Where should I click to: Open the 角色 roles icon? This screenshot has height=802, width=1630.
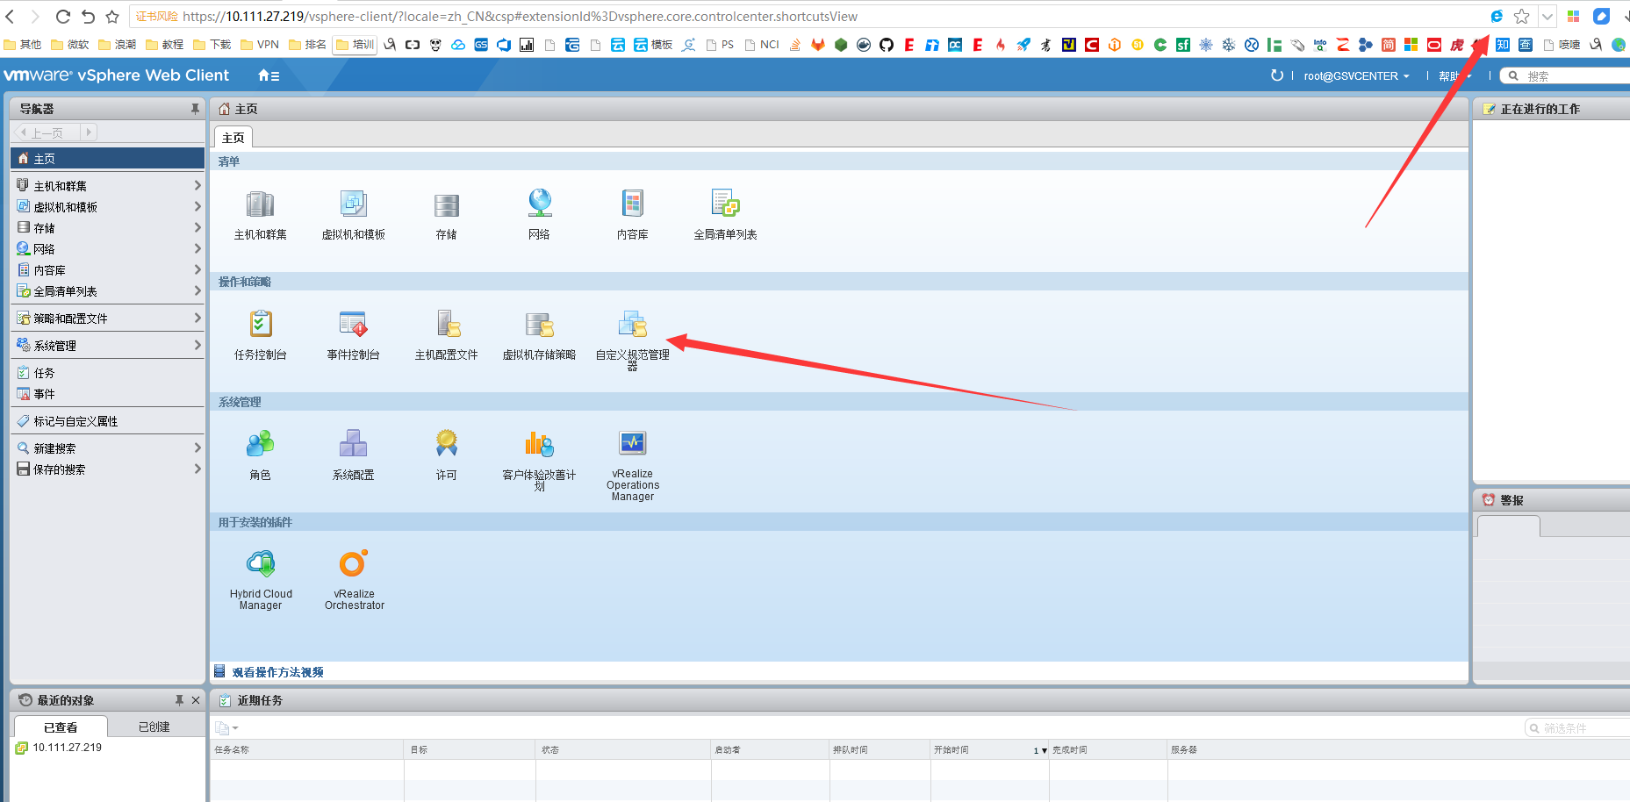point(261,445)
